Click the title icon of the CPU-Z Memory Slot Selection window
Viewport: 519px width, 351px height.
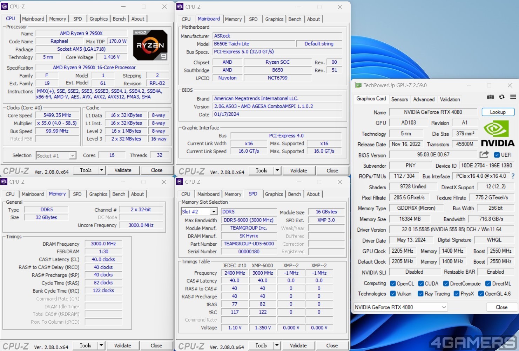click(x=180, y=182)
